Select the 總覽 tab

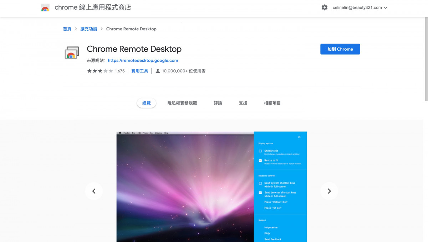[x=147, y=103]
